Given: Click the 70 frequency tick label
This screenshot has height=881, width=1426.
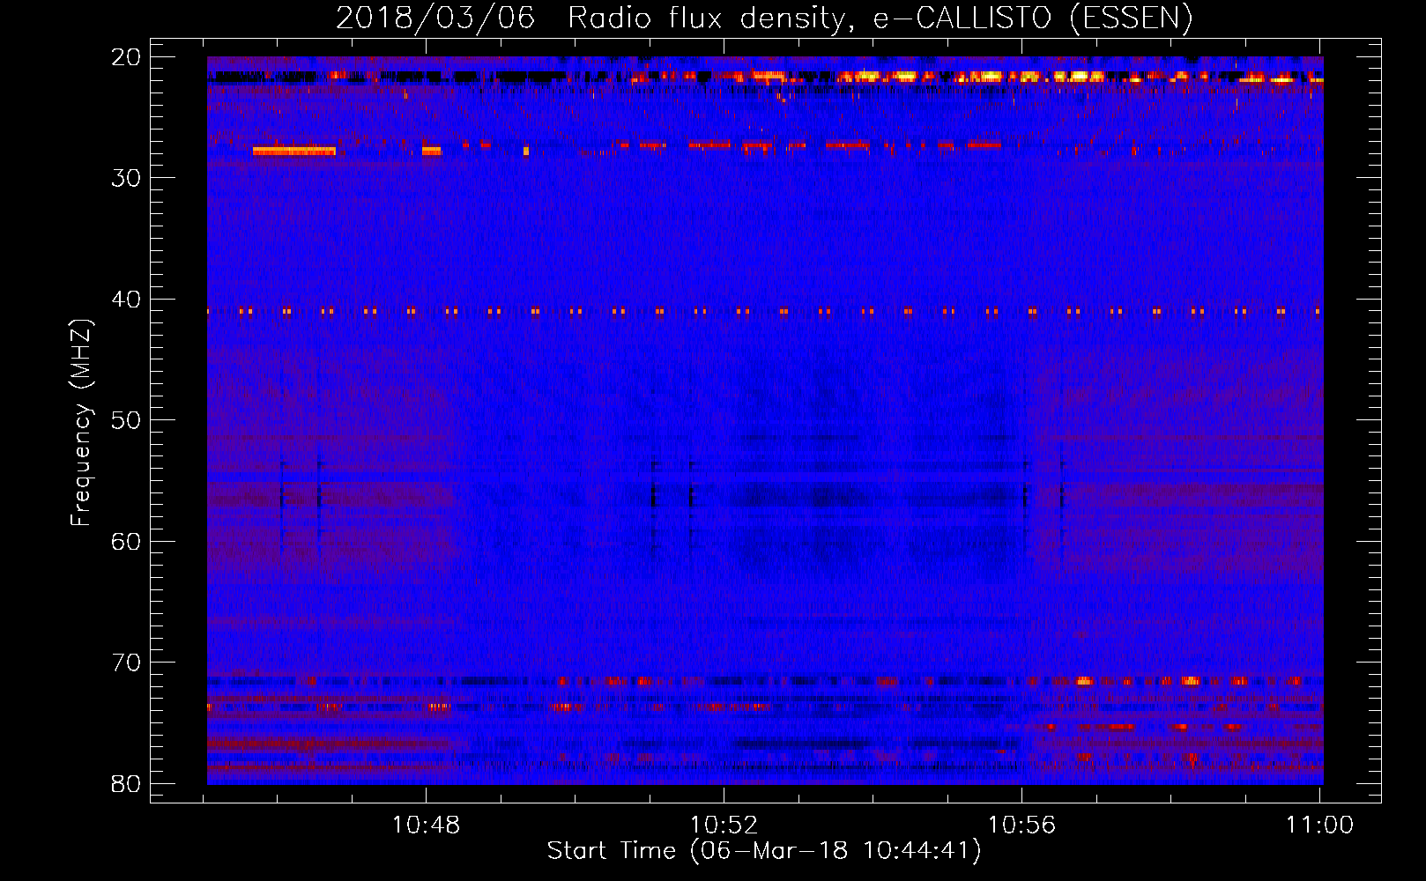Looking at the screenshot, I should (127, 663).
